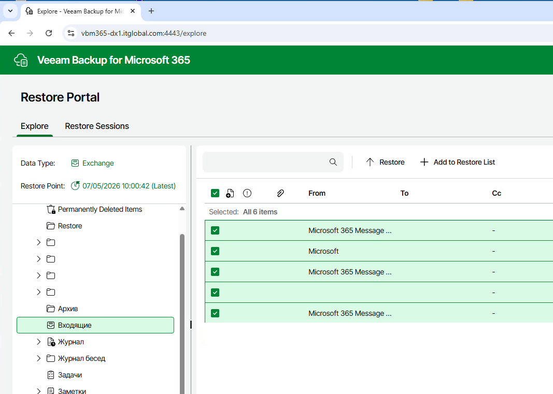Expand the Журнал tree node
The image size is (553, 394).
39,342
